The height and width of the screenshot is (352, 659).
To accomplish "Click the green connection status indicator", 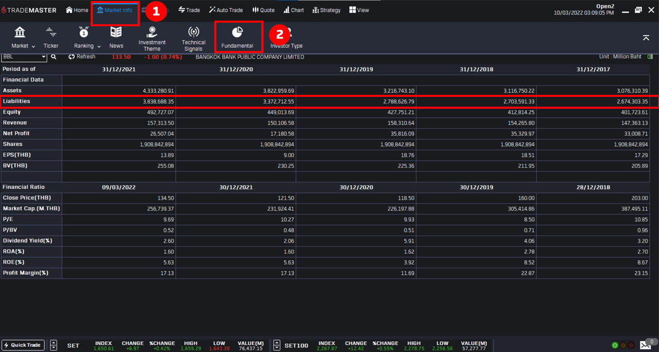I will coord(615,345).
